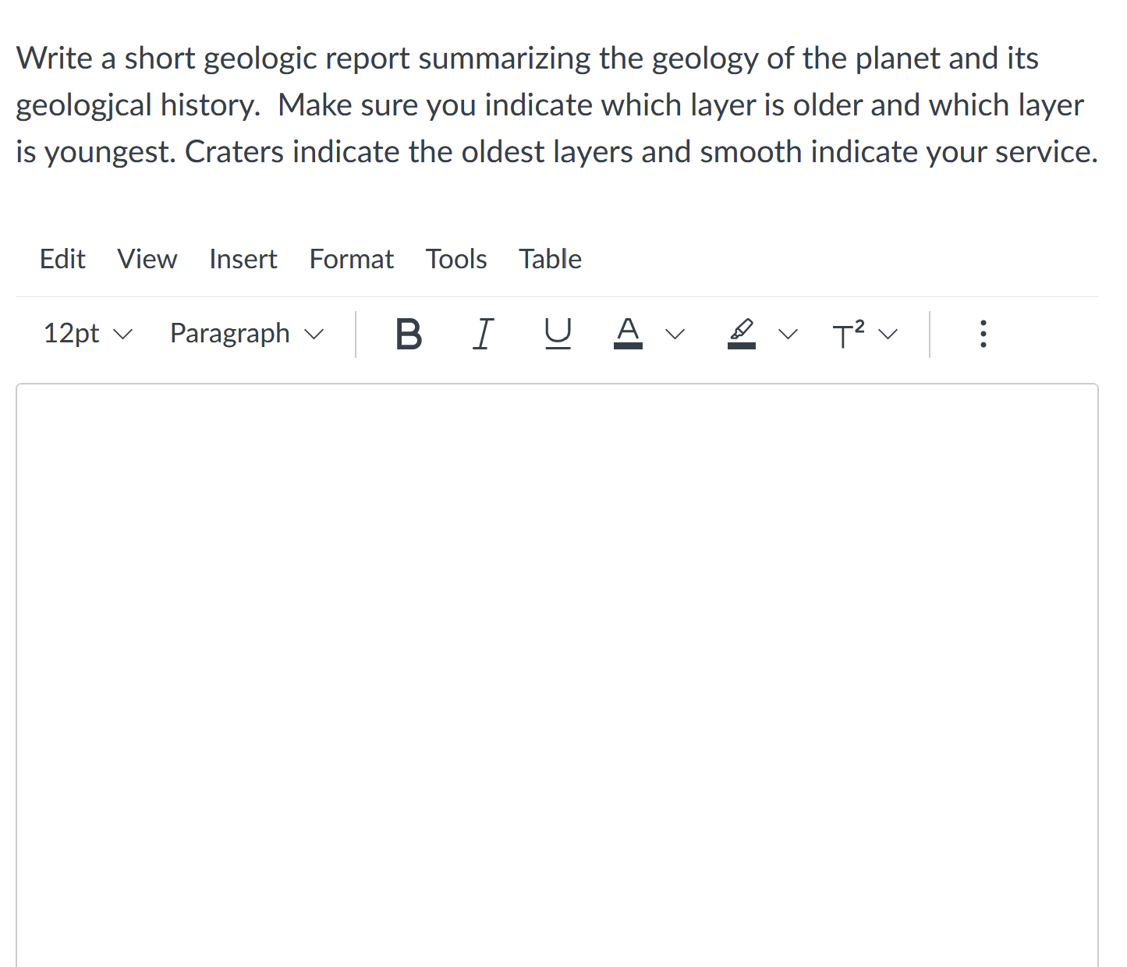Toggle bold formatting
The width and height of the screenshot is (1127, 967).
click(409, 334)
